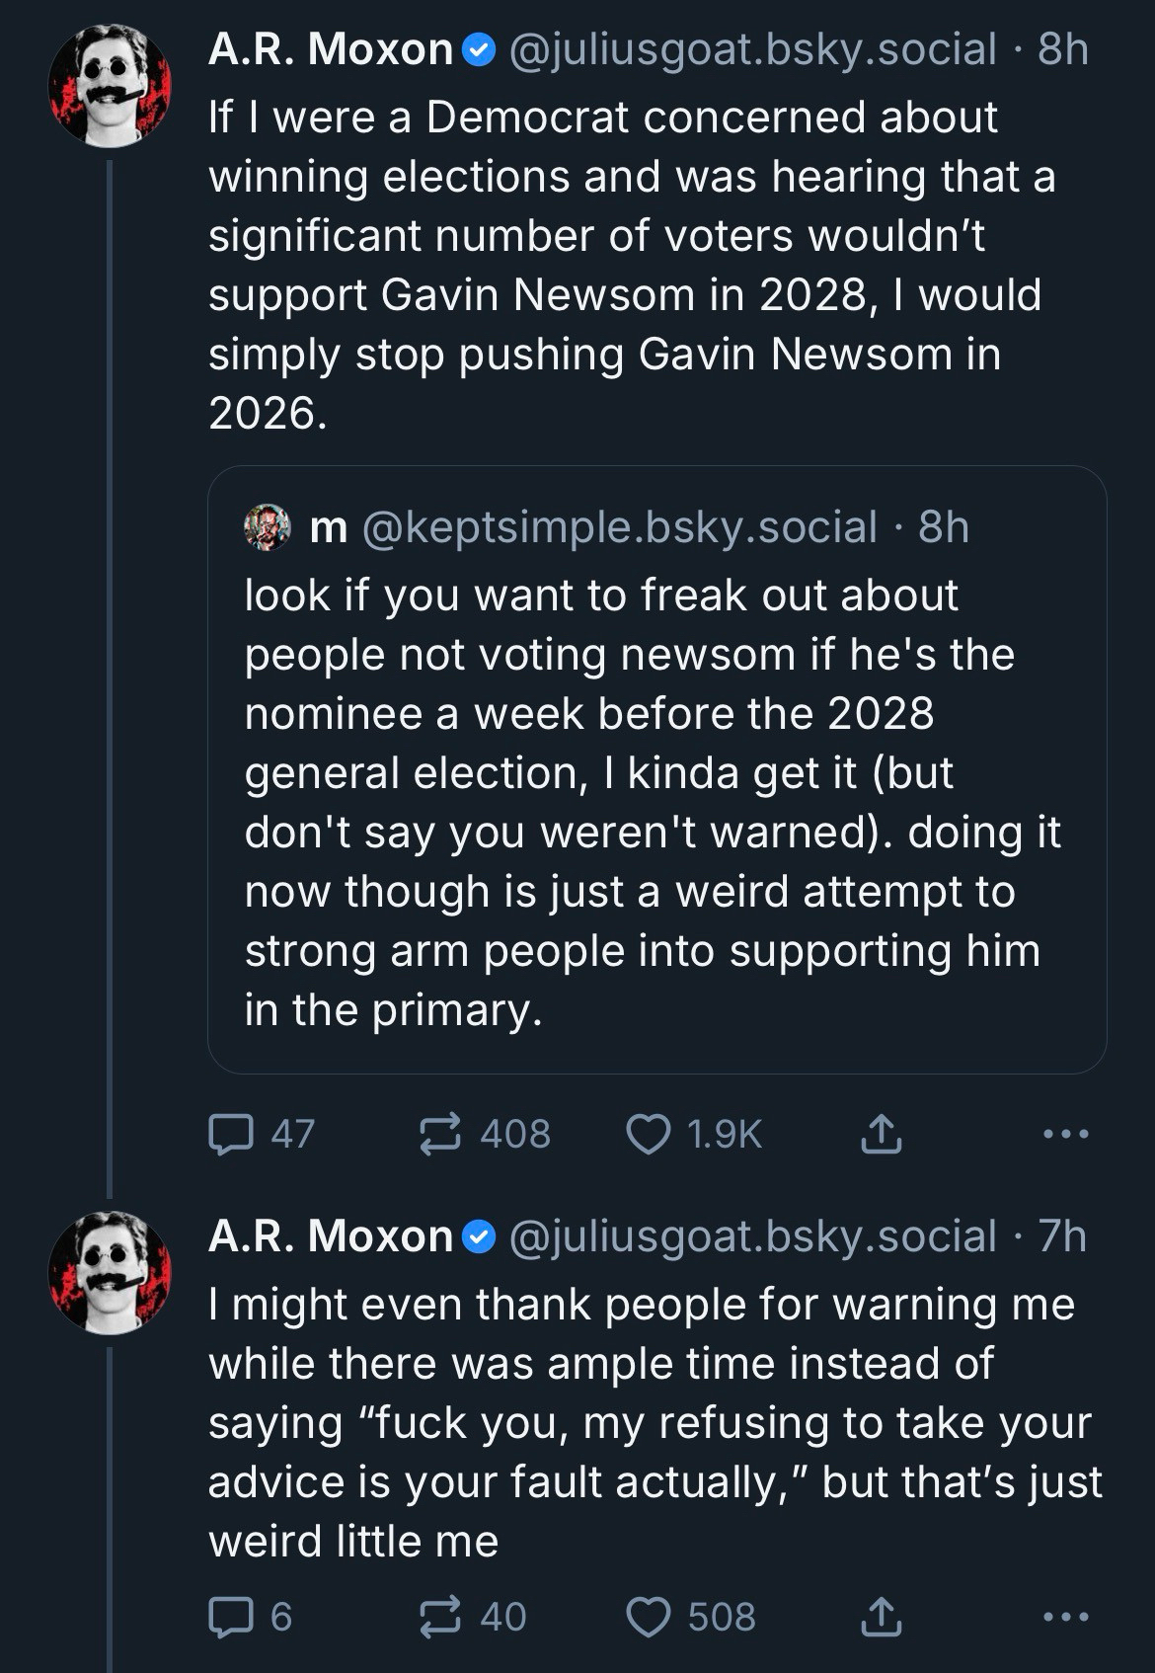Share the first post about Gavin Newsom
Image resolution: width=1155 pixels, height=1673 pixels.
881,1134
